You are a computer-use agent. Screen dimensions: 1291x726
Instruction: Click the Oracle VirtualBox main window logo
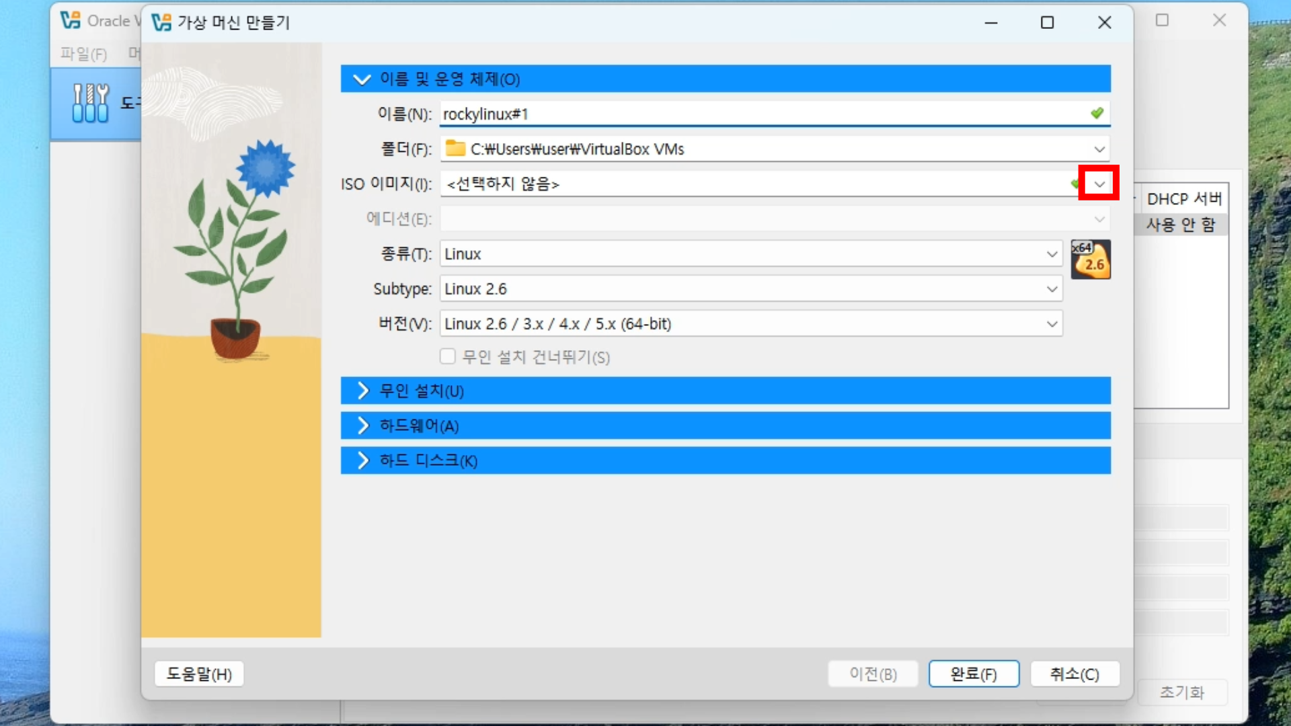71,21
